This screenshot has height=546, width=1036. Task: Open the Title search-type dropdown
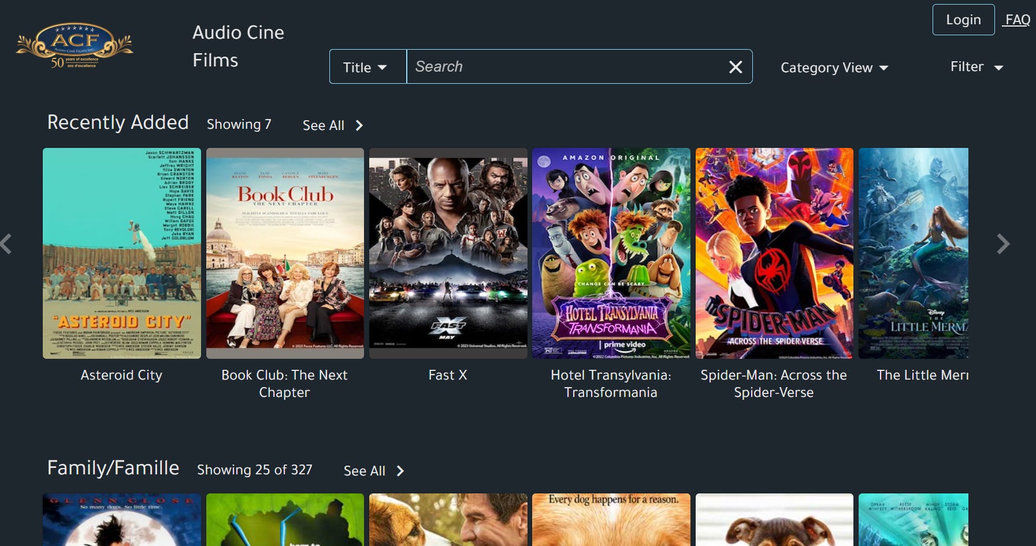[x=368, y=67]
